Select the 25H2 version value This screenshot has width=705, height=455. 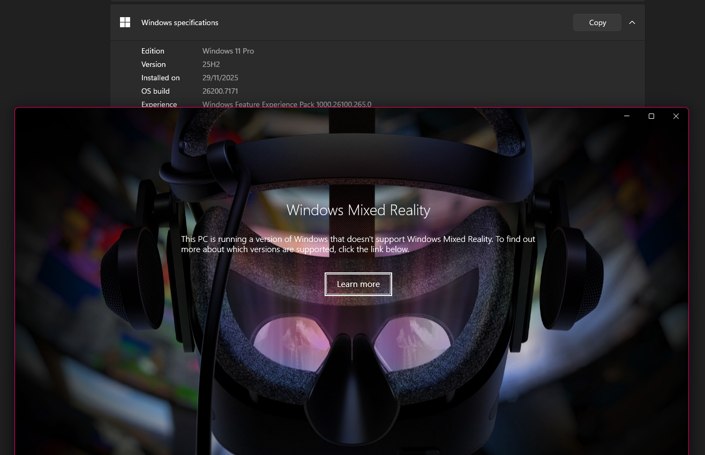click(211, 64)
